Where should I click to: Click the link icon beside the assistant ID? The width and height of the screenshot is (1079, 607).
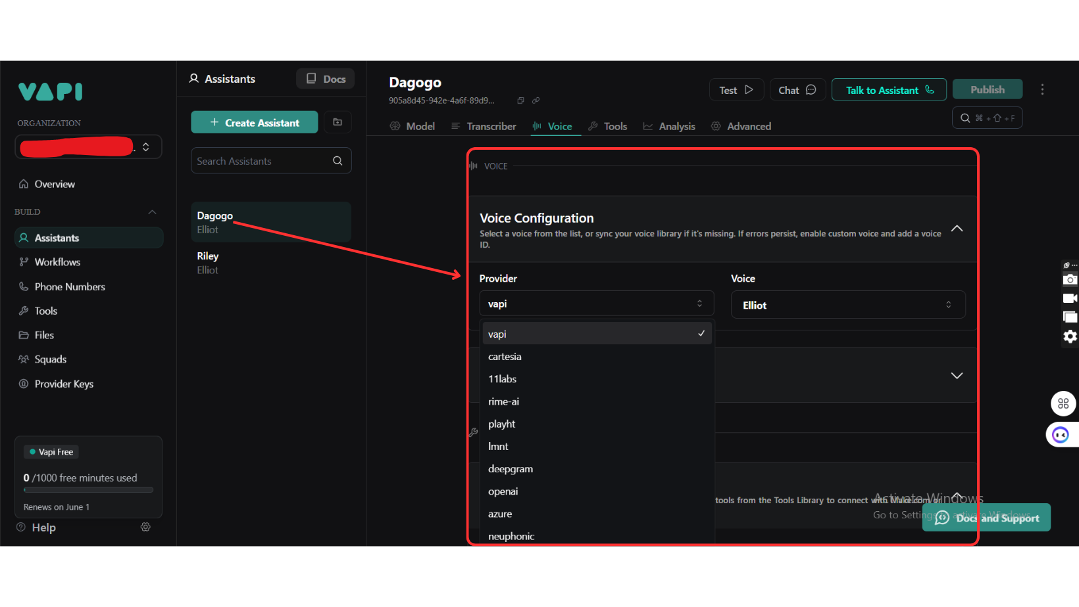[536, 101]
